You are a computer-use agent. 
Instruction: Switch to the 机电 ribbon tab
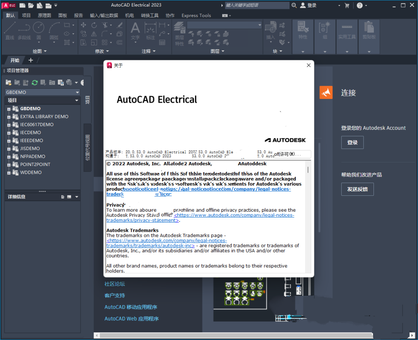[130, 16]
